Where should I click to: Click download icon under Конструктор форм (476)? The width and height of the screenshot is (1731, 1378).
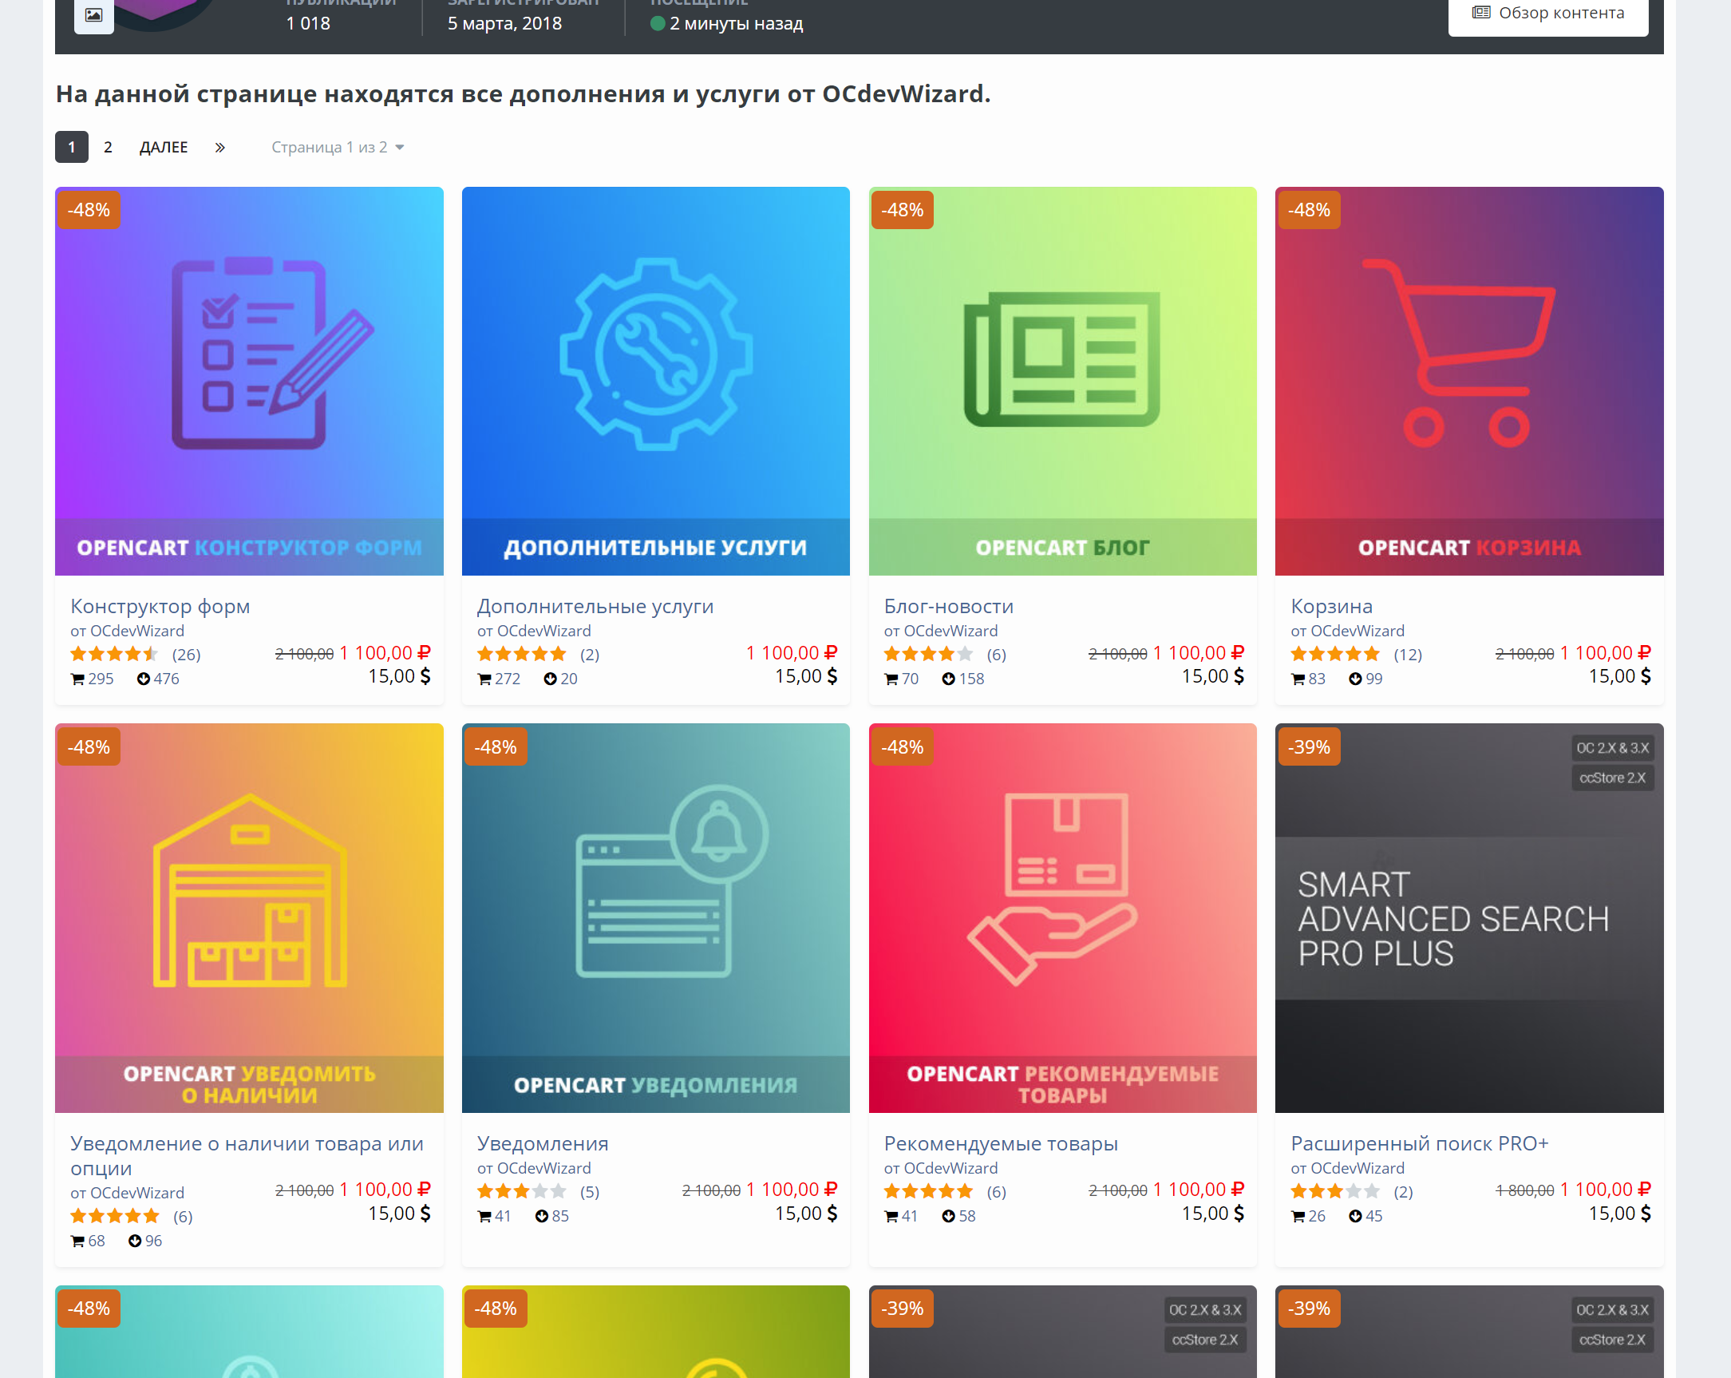click(x=144, y=679)
